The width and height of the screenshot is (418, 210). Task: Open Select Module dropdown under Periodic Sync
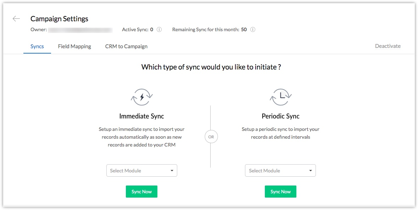pyautogui.click(x=280, y=171)
